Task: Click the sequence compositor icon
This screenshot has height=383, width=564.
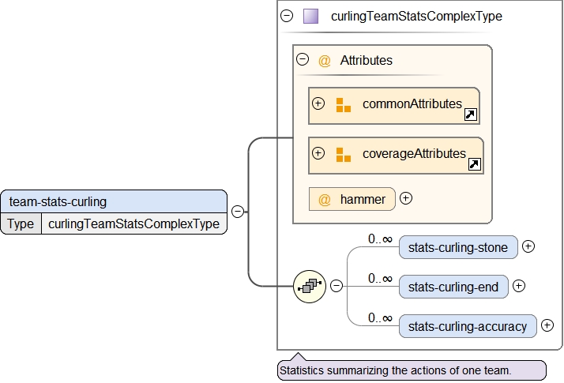Action: [x=309, y=286]
